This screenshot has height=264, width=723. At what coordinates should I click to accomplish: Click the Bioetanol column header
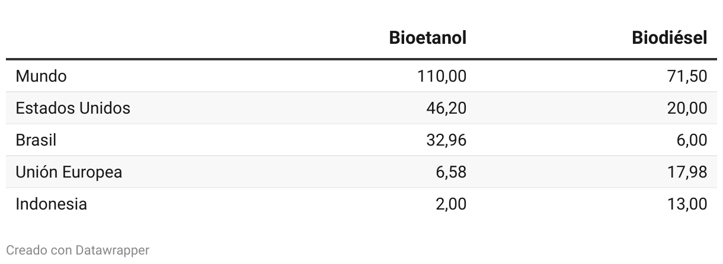(x=427, y=38)
